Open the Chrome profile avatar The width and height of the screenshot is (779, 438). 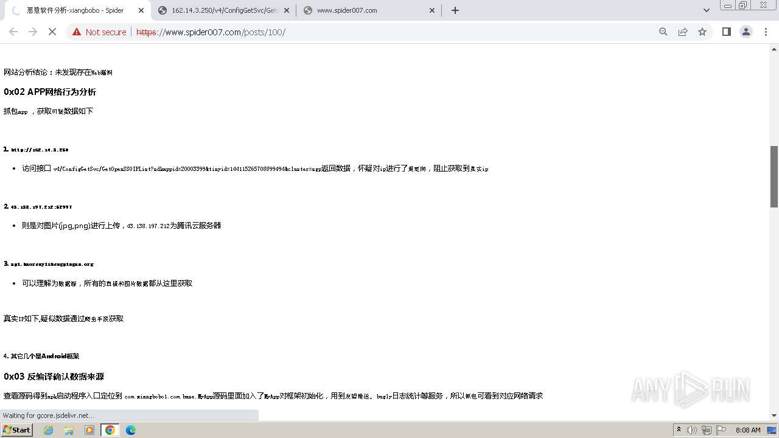pyautogui.click(x=746, y=32)
